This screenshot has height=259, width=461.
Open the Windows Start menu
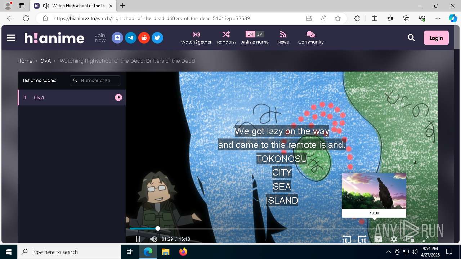[x=9, y=252]
